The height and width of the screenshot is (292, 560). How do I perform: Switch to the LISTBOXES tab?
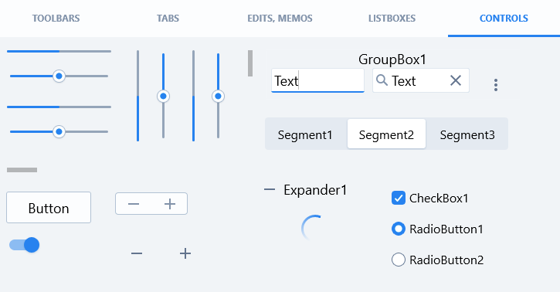click(x=392, y=19)
